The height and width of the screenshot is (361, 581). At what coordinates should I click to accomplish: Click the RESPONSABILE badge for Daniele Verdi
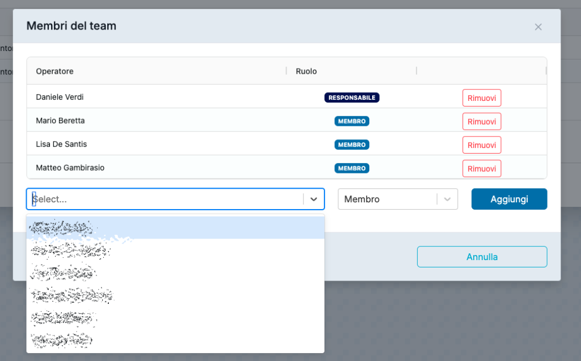(352, 97)
